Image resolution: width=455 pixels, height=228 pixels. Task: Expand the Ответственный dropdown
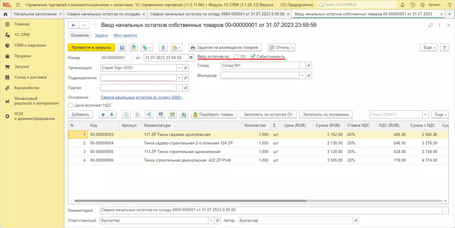coord(211,221)
